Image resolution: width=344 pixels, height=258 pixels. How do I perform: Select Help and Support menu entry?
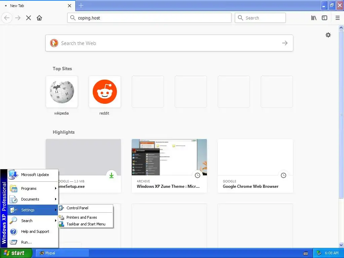point(33,231)
